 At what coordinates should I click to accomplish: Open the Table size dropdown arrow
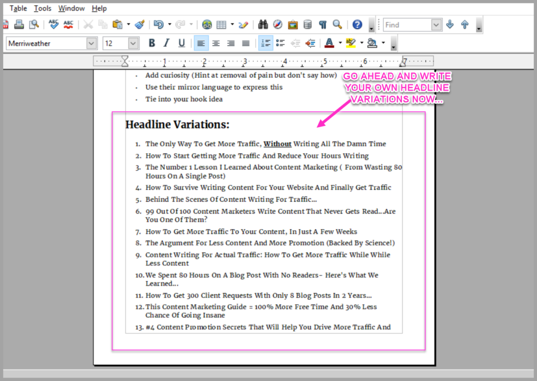coord(232,24)
